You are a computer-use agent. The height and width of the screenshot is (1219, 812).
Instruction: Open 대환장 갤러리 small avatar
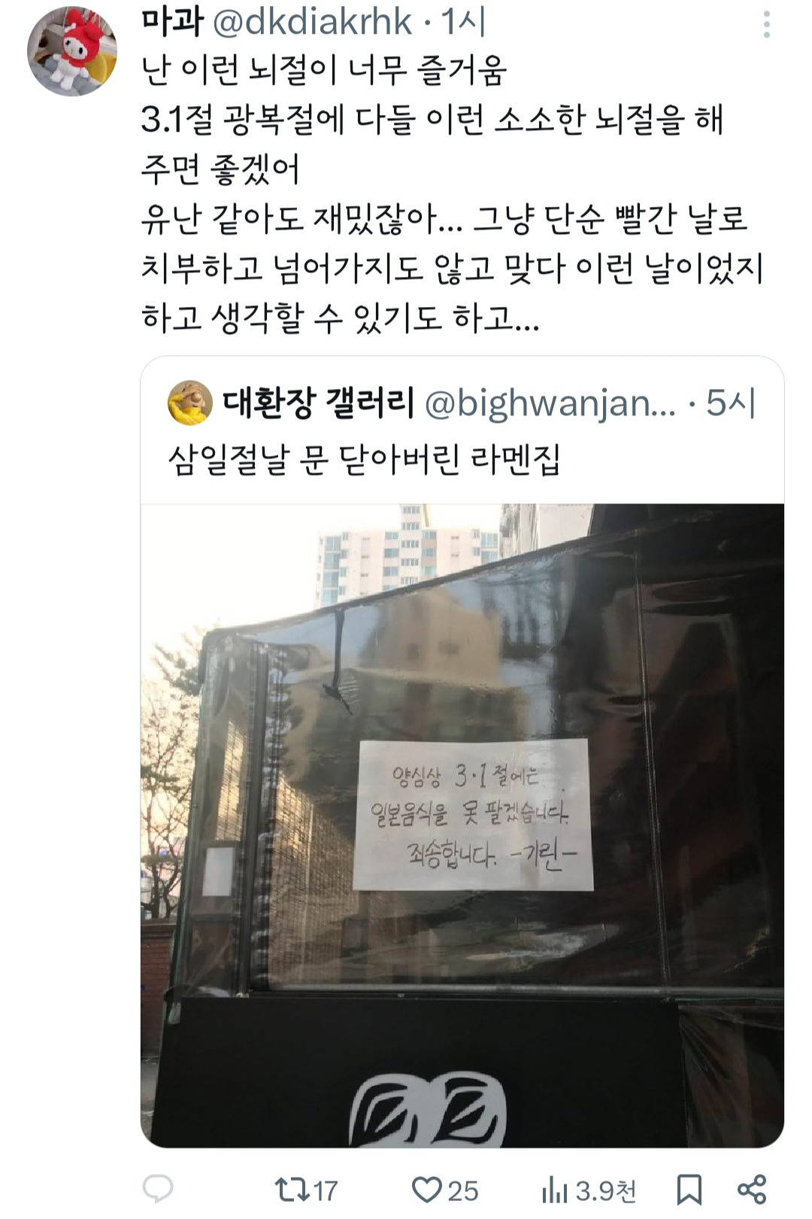pyautogui.click(x=189, y=403)
